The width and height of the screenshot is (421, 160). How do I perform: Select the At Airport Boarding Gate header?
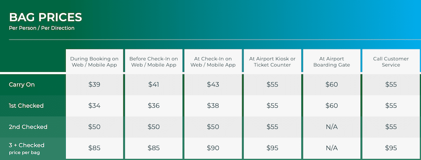pos(332,62)
